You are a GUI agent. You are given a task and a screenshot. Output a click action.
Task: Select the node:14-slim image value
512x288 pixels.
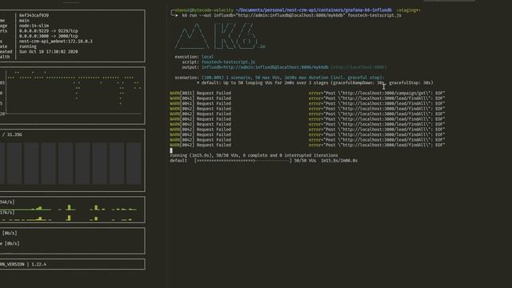(x=34, y=26)
